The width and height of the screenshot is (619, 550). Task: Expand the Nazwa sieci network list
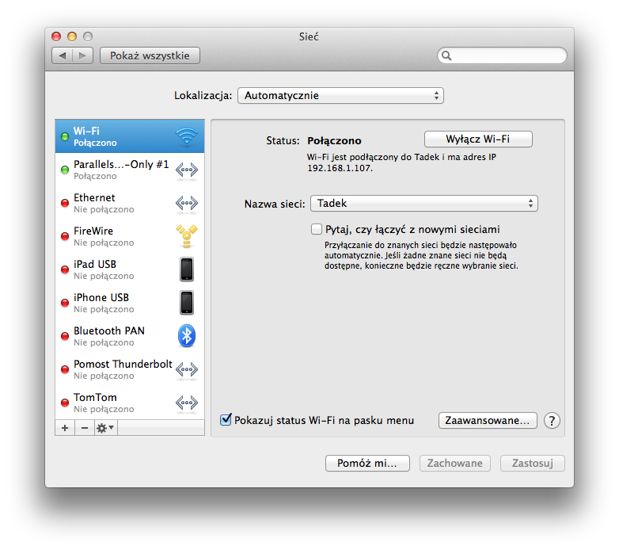click(x=423, y=204)
